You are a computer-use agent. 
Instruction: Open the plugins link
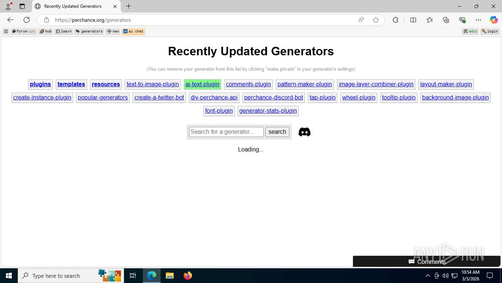pyautogui.click(x=40, y=84)
